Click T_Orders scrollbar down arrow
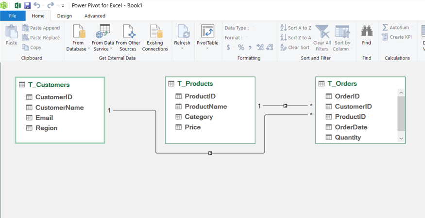Image resolution: width=425 pixels, height=218 pixels. 401,139
